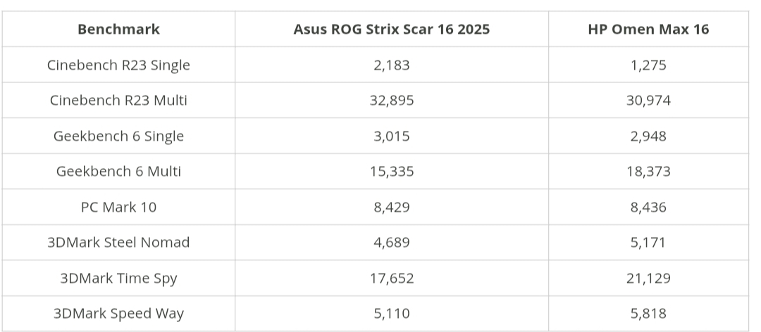Select the 3DMark Time Spy row label
This screenshot has height=332, width=761.
click(x=118, y=279)
